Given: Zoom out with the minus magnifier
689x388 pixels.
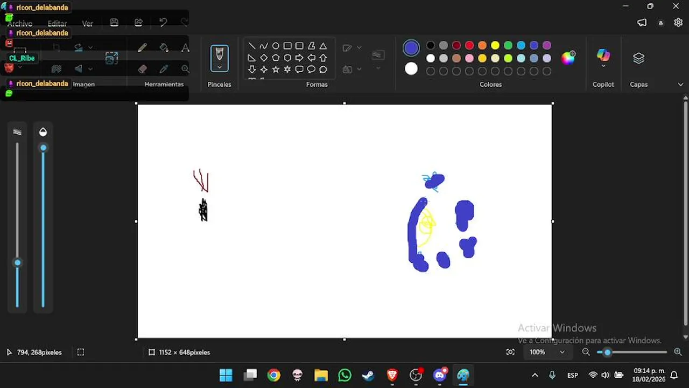Looking at the screenshot, I should (x=586, y=352).
